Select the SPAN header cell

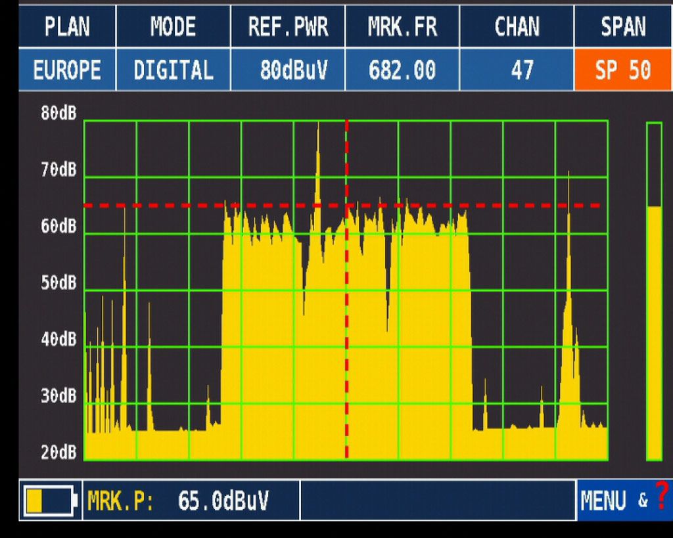[x=622, y=27]
